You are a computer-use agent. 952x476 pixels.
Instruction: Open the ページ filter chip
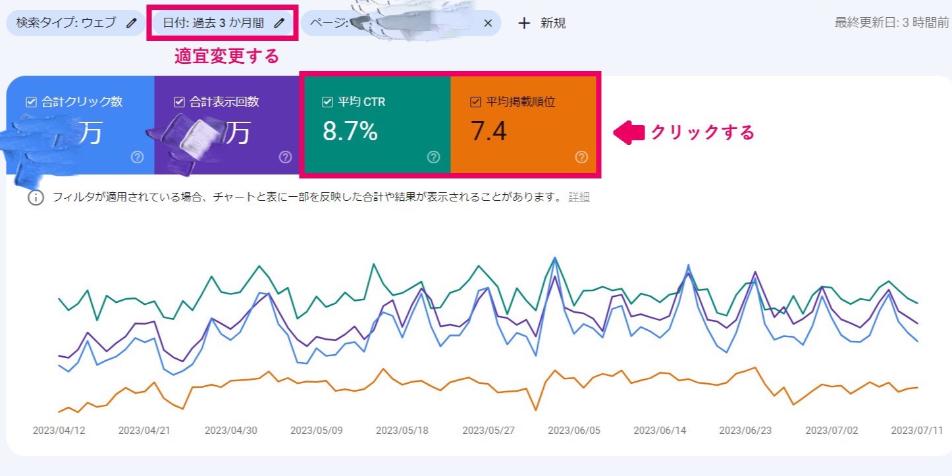pos(401,23)
